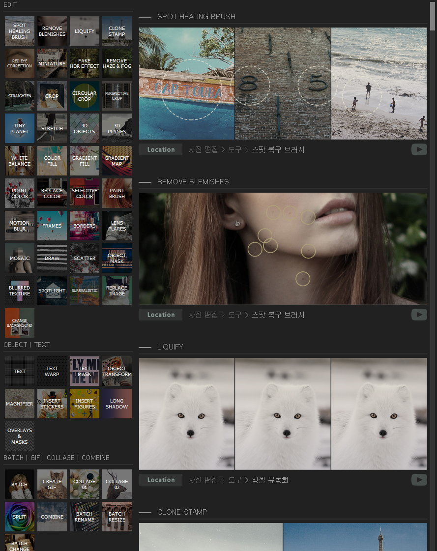Choose the Text Mask tile
Viewport: 437px width, 551px height.
tap(85, 371)
